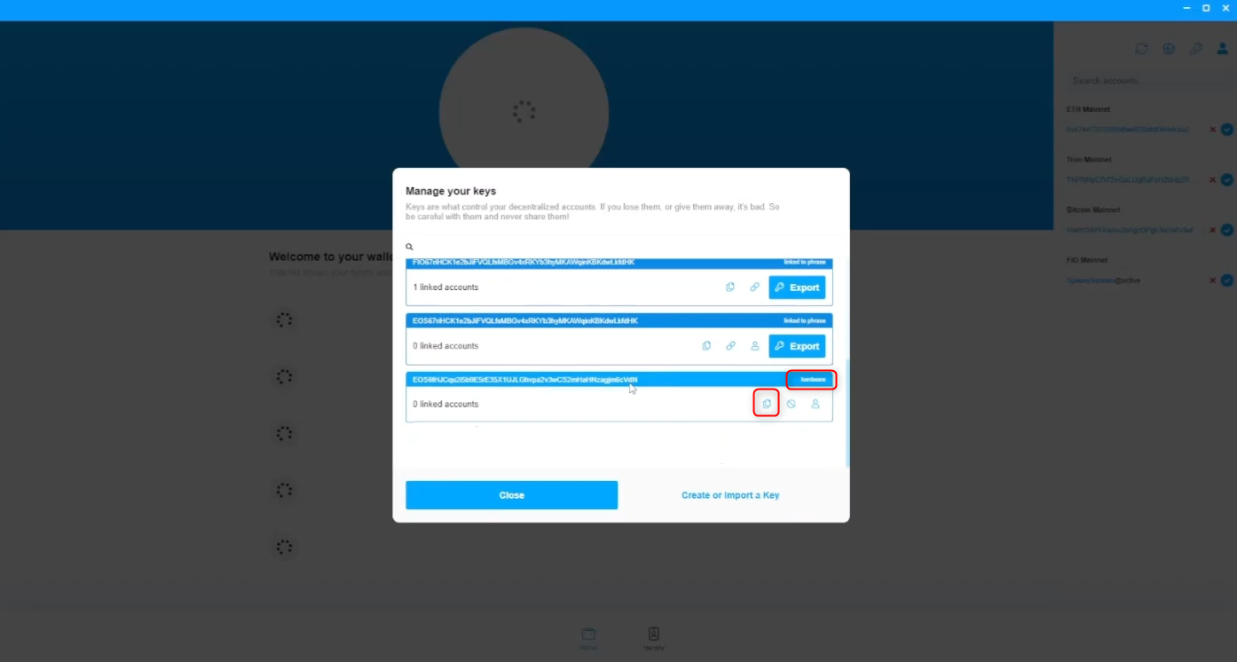This screenshot has height=662, width=1237.
Task: Toggle the ETH Mainnet account checkmark
Action: coord(1226,130)
